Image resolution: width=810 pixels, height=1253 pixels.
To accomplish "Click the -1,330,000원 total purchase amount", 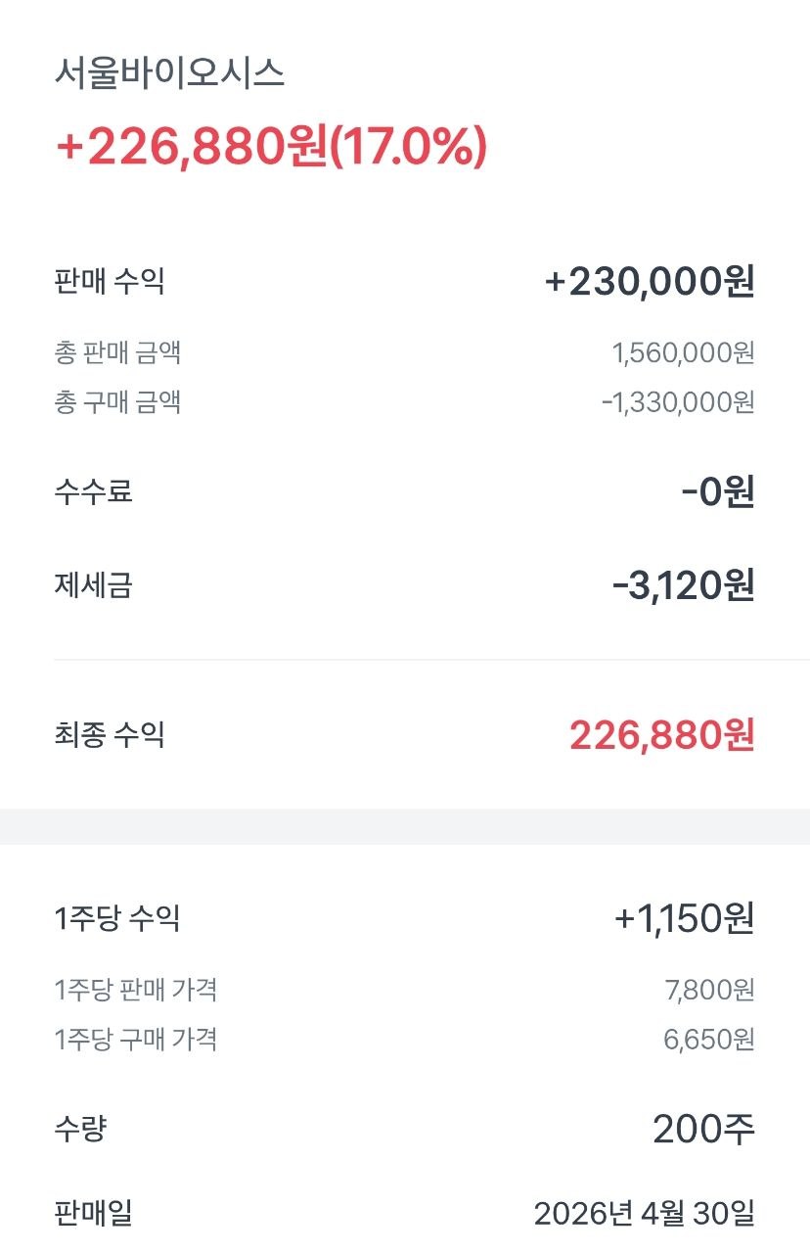I will pyautogui.click(x=678, y=402).
